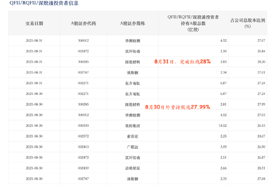Select 国瓷材料 in the 2021-08-31 row
This screenshot has width=275, height=185.
point(133,62)
